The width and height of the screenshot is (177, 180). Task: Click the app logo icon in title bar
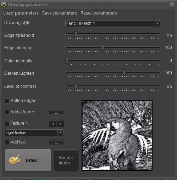[x=4, y=5]
